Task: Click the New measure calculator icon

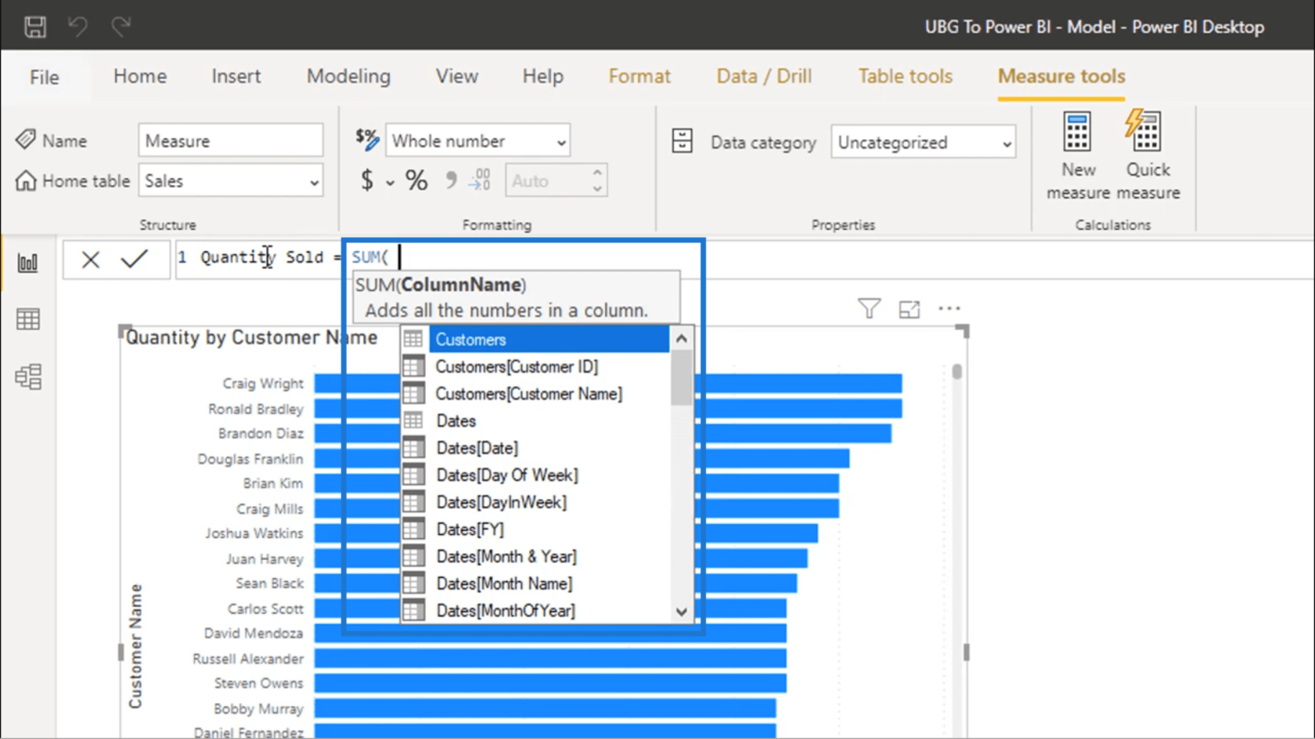Action: 1077,131
